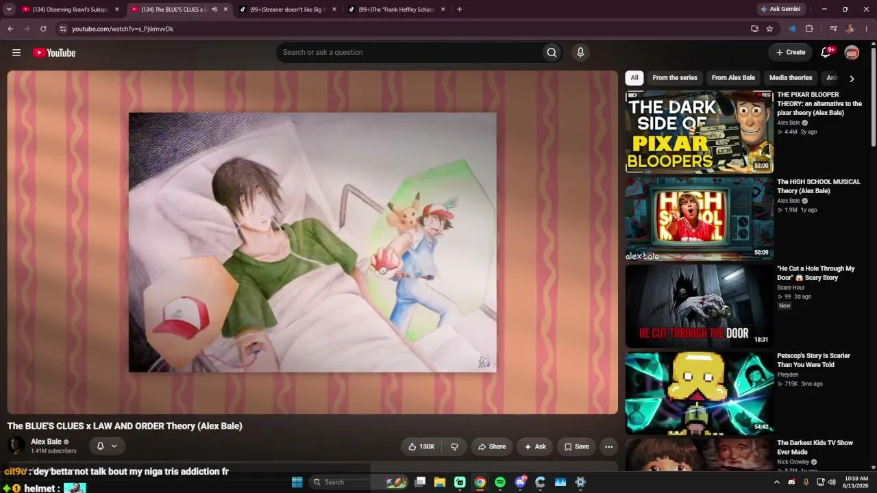Switch to the Observing Brawl's Subspace tab
The width and height of the screenshot is (877, 493).
click(71, 10)
